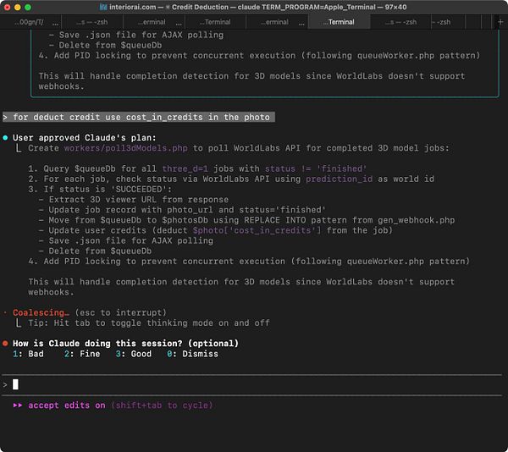The image size is (508, 452).
Task: Choose '0: Dismiss' in the feedback prompt
Action: click(193, 354)
